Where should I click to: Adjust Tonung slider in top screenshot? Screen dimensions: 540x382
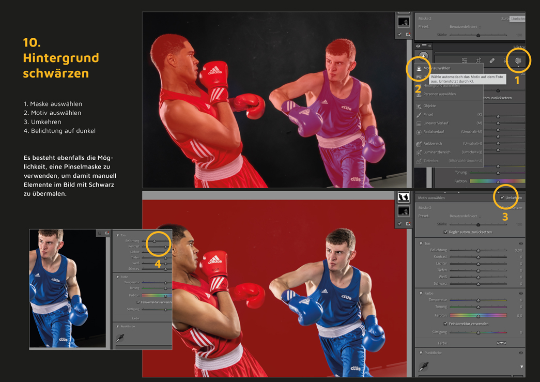coord(498,173)
